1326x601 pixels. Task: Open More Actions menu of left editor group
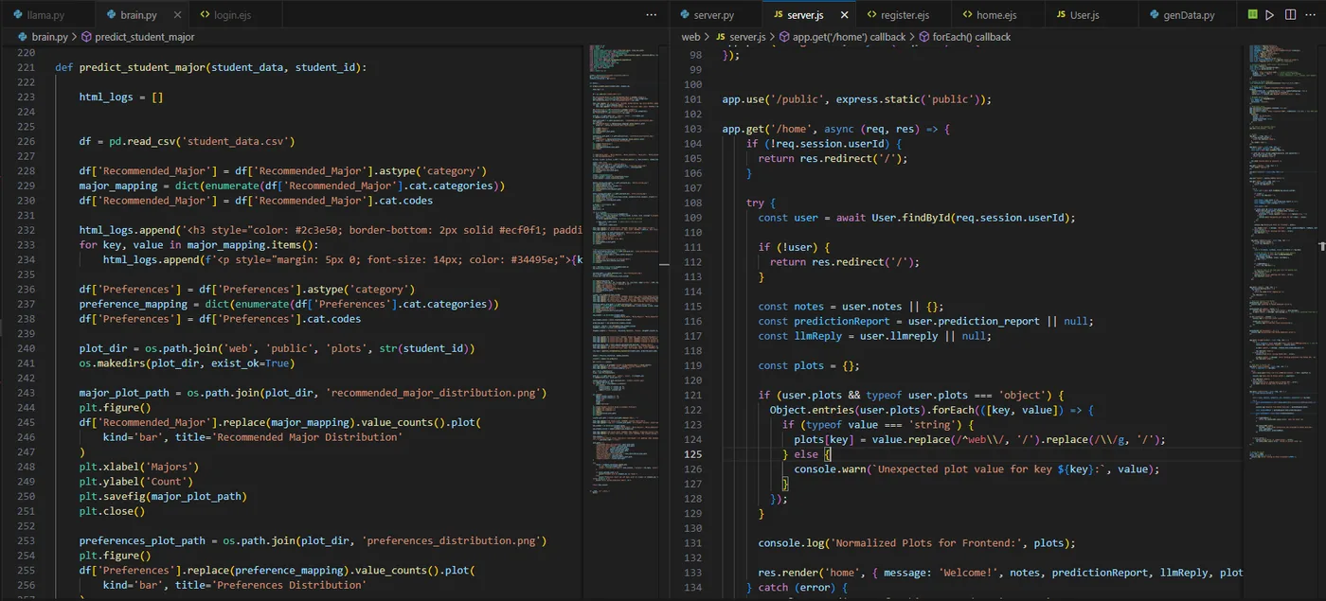[651, 15]
